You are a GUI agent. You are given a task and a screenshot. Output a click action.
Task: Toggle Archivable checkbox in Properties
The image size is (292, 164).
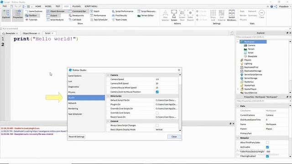pyautogui.click(x=267, y=147)
